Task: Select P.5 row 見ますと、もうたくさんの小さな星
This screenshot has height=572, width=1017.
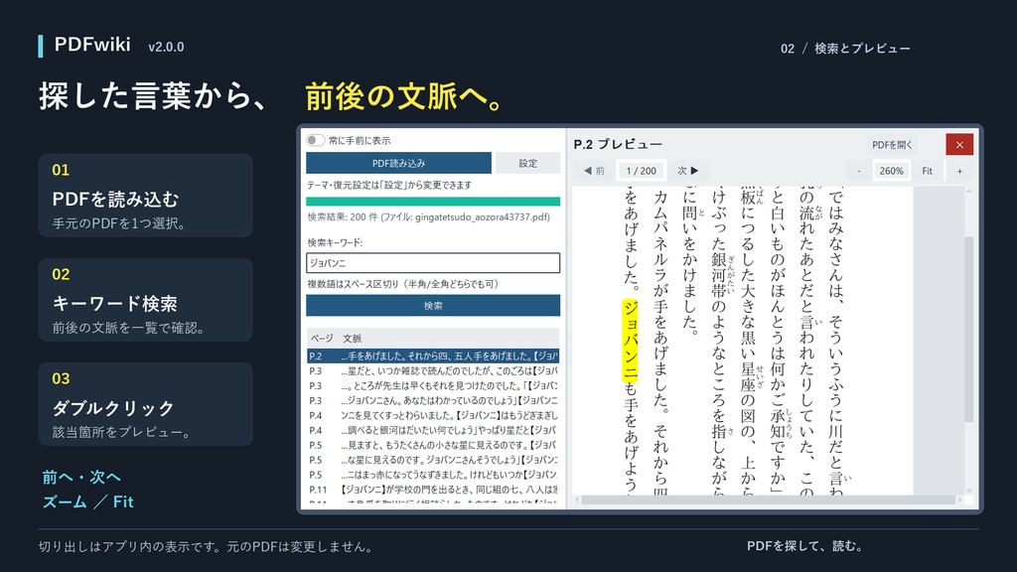Action: tap(433, 445)
